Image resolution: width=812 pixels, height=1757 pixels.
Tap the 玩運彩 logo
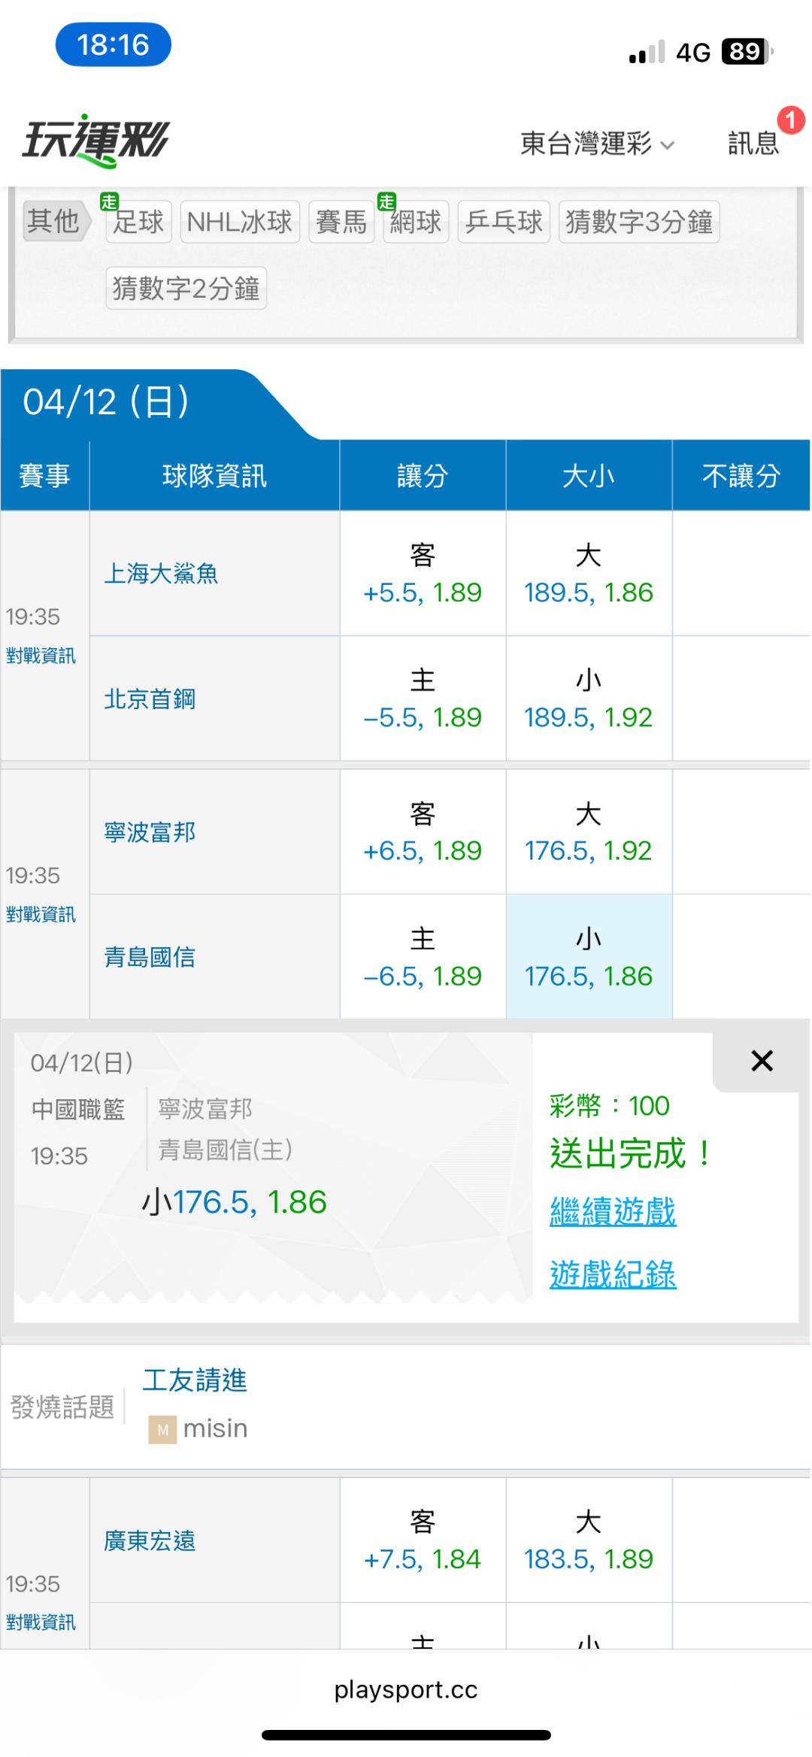point(96,141)
